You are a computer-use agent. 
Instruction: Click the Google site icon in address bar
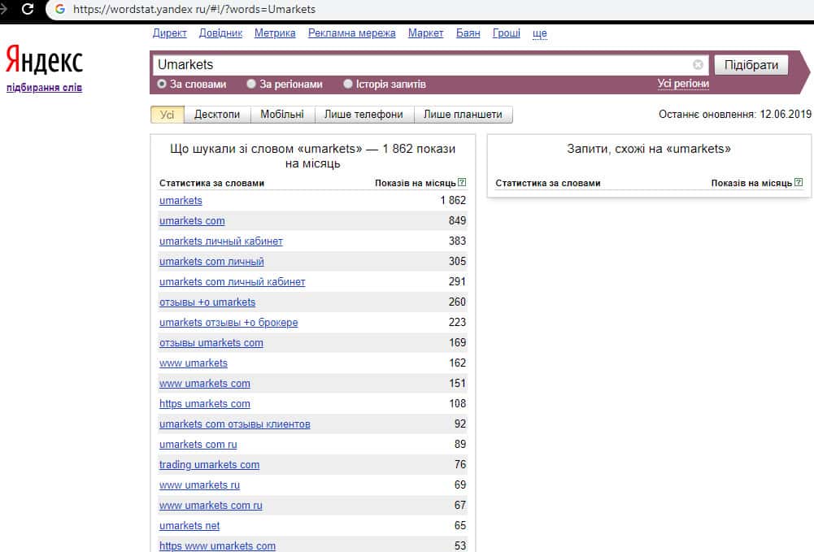[59, 10]
